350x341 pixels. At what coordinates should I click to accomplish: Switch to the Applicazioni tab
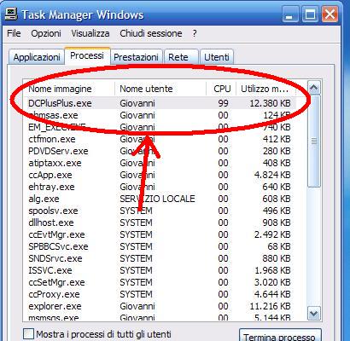pos(37,57)
